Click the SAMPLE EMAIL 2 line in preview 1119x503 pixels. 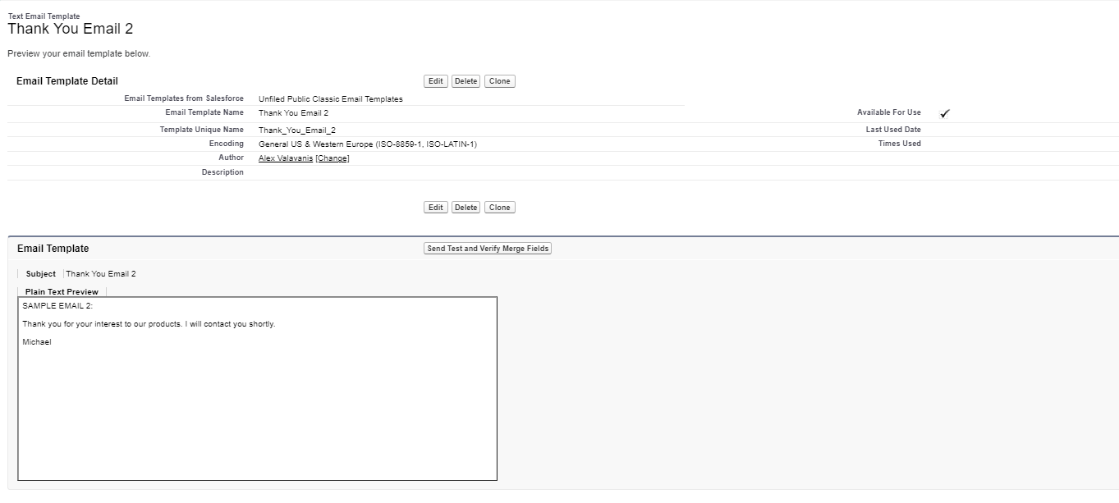[57, 306]
